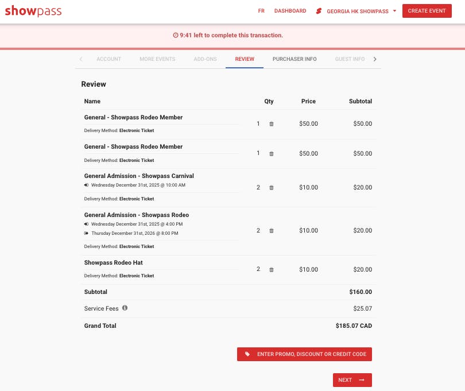
Task: Click the clock icon in timer banner
Action: pyautogui.click(x=176, y=35)
